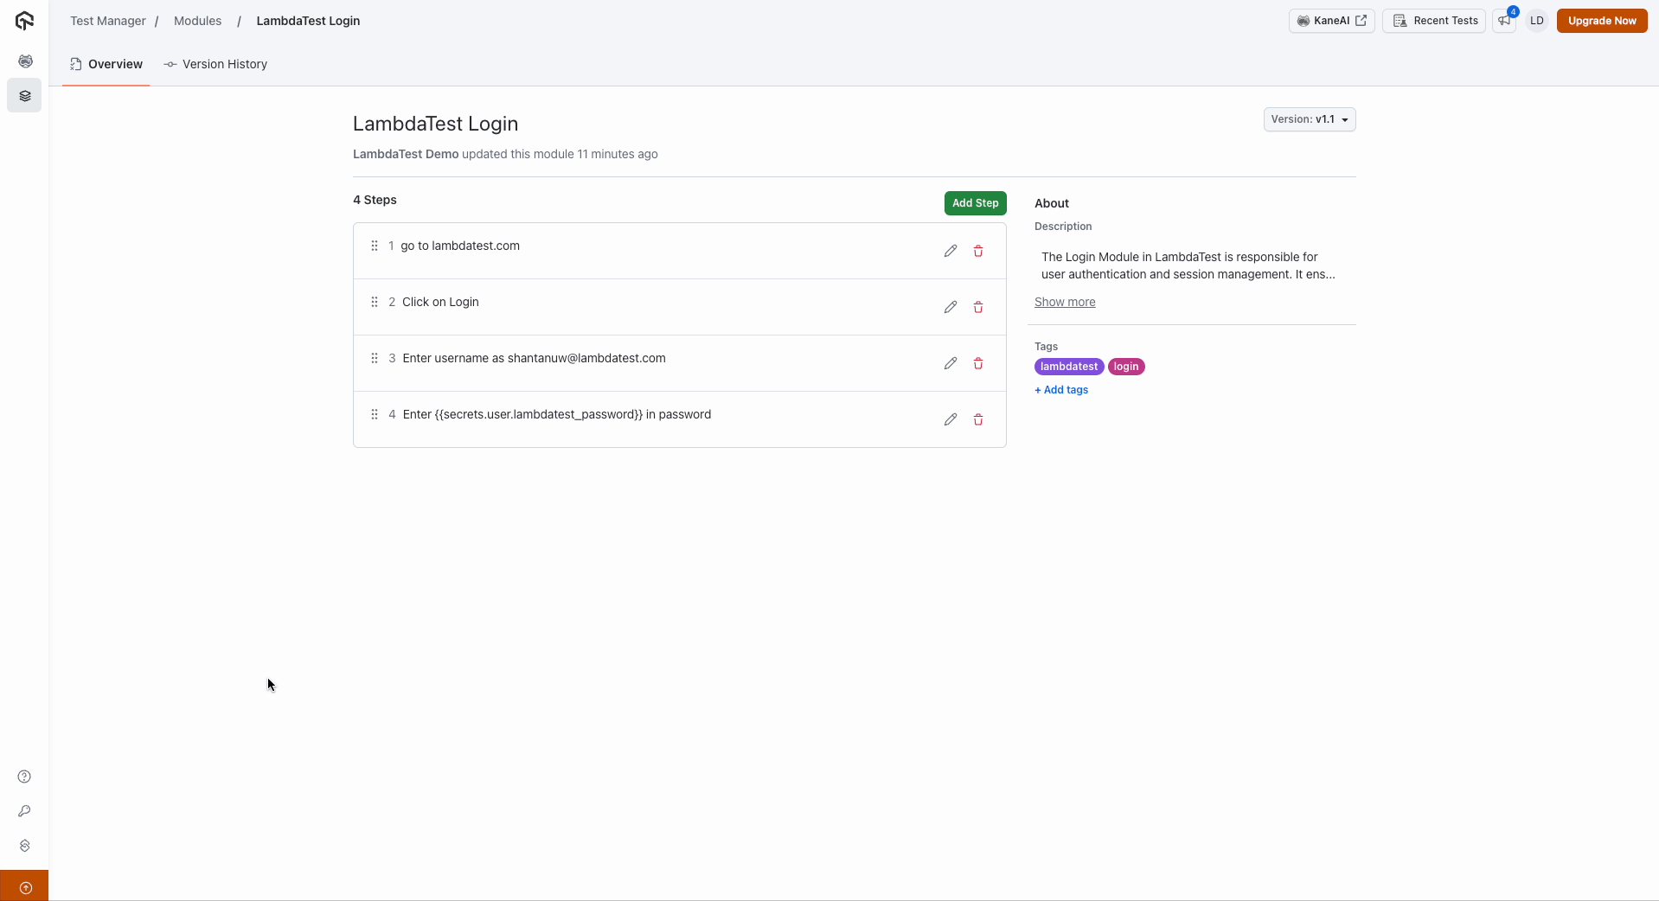Click the green Add Step button
Image resolution: width=1659 pixels, height=901 pixels.
tap(975, 203)
